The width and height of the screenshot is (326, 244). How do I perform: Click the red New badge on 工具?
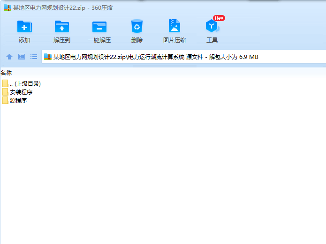coord(219,18)
